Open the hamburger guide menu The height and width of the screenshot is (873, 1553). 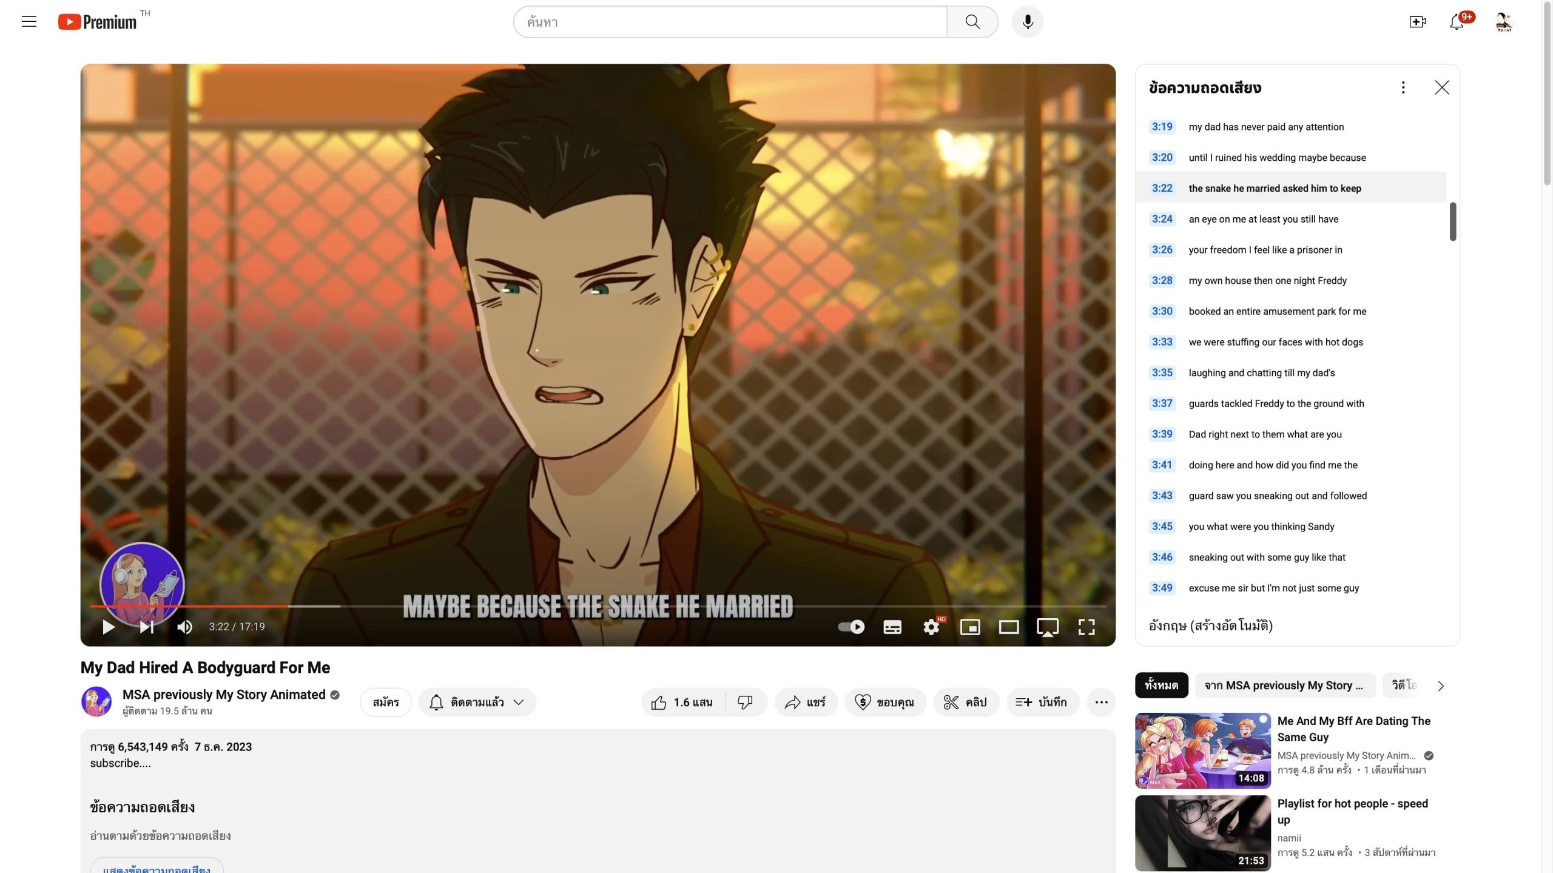point(29,22)
